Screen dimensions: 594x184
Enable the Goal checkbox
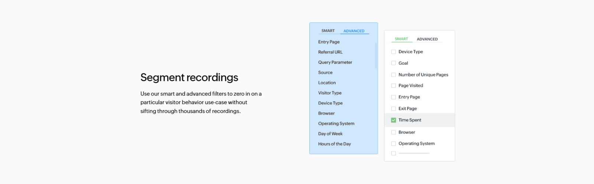(x=394, y=63)
